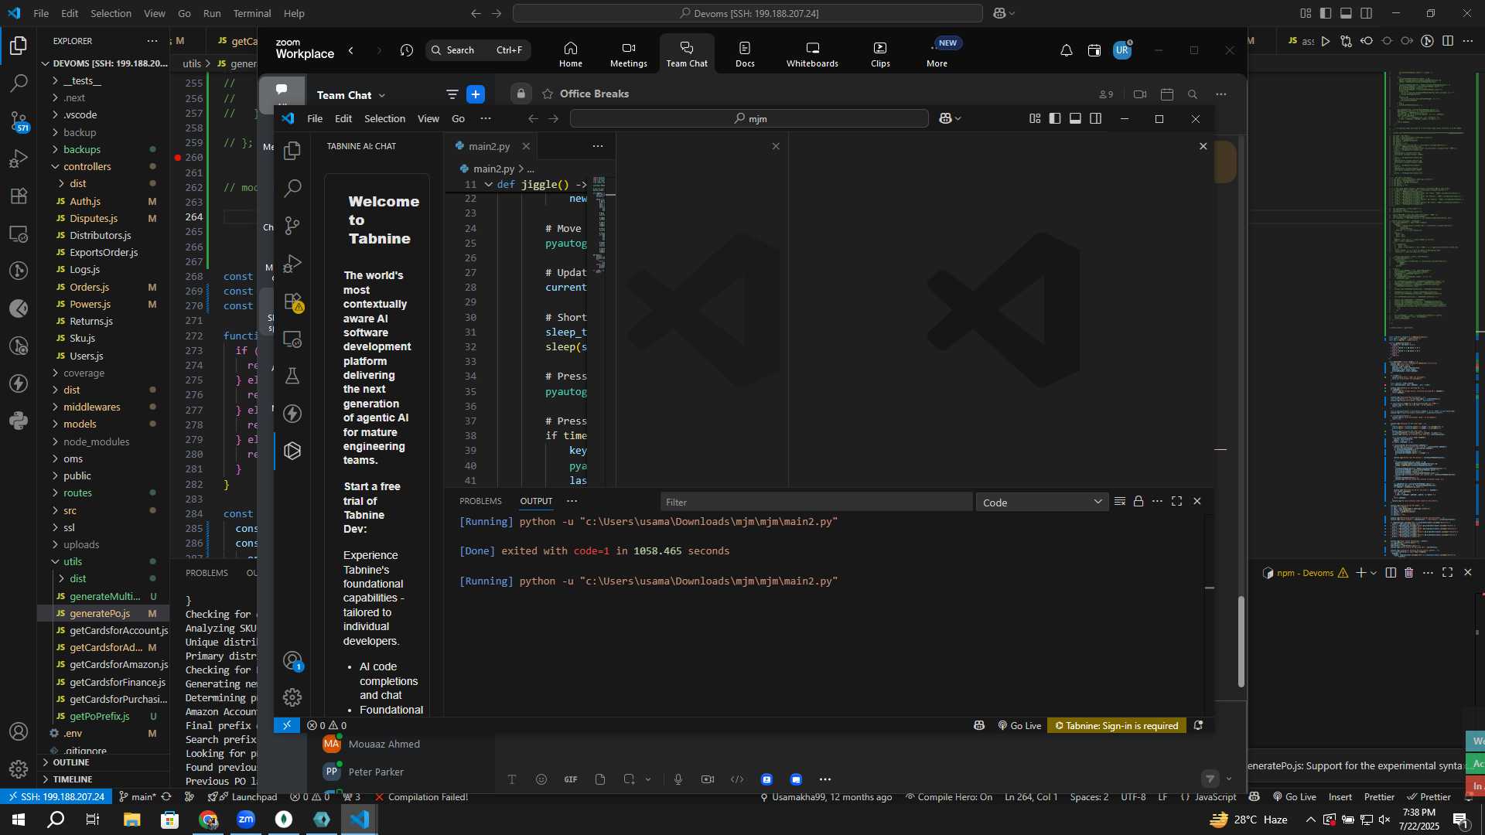Open Peter Parker chat contact
Image resolution: width=1485 pixels, height=835 pixels.
pyautogui.click(x=376, y=772)
